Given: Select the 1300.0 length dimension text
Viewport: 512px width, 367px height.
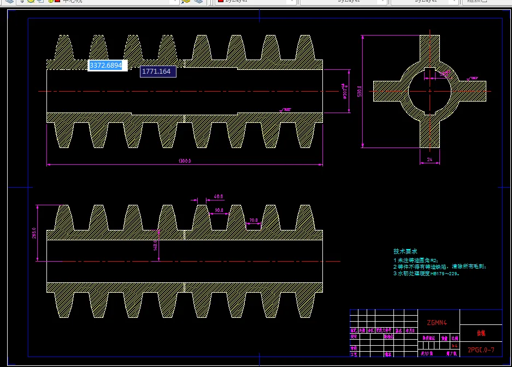Looking at the screenshot, I should pos(185,161).
